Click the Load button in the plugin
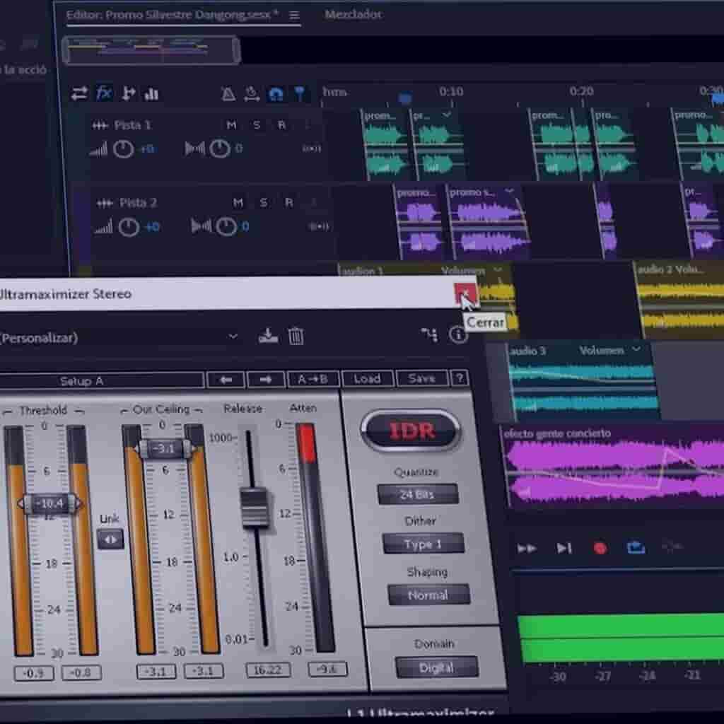Image resolution: width=724 pixels, height=724 pixels. [366, 378]
